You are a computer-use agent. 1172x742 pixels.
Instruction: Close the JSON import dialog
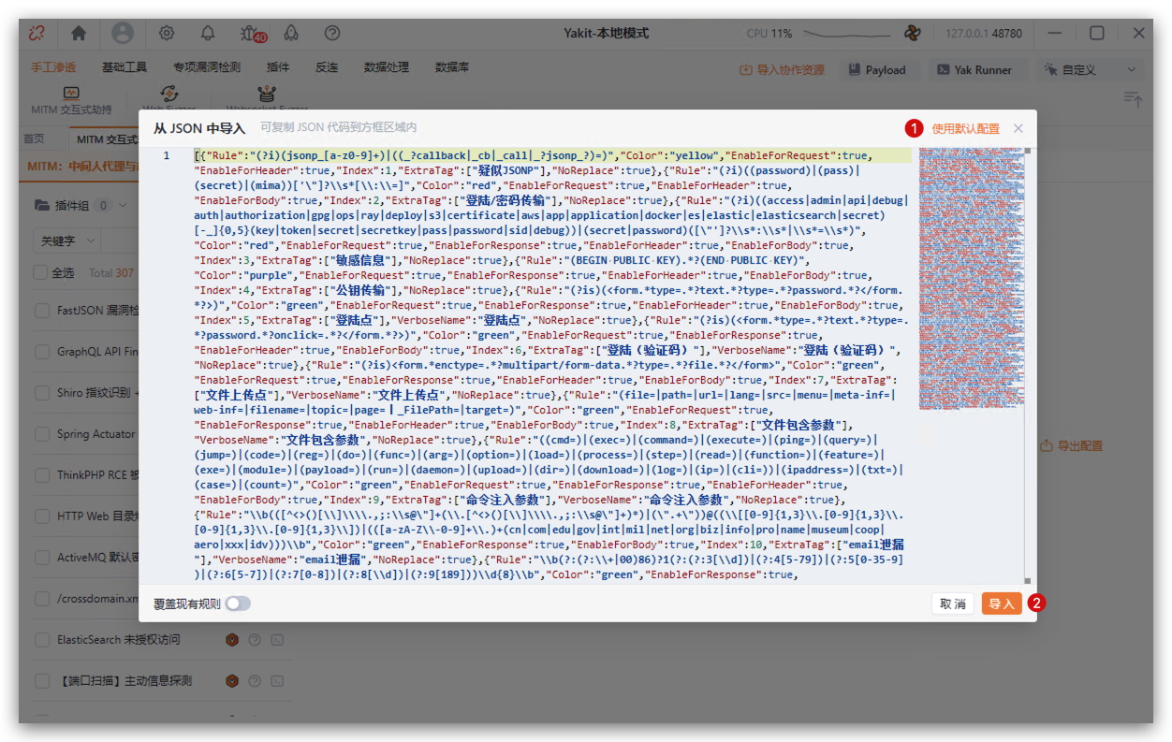click(x=1018, y=128)
